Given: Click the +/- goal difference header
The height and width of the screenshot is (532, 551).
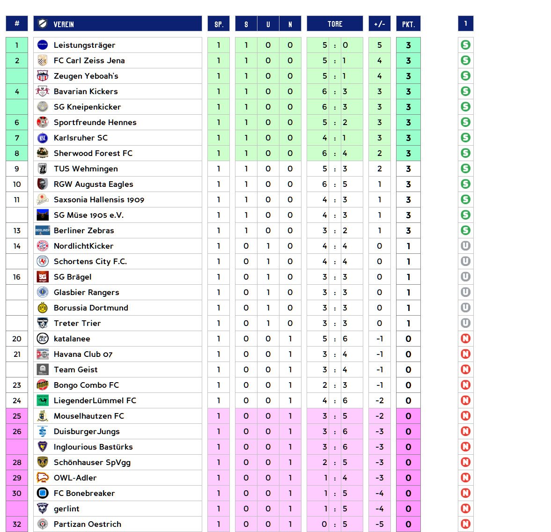Looking at the screenshot, I should pos(379,24).
